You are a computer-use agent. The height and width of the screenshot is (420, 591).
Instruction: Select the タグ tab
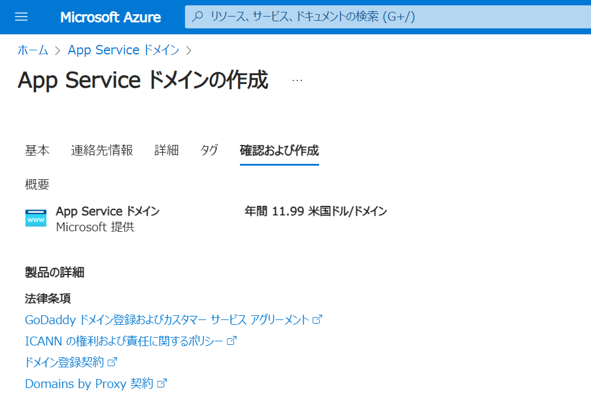[209, 150]
